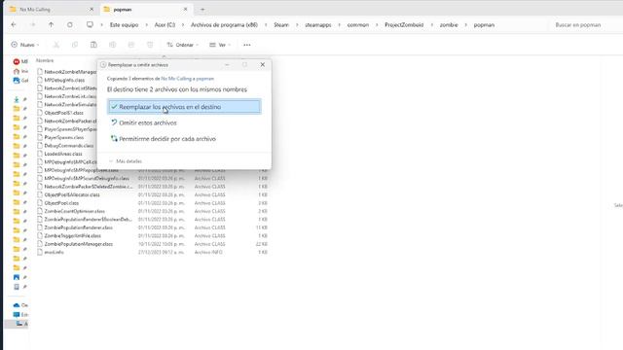Viewport: 623px width, 350px height.
Task: Open the Downloads arrow sidebar shortcut
Action: [17, 99]
